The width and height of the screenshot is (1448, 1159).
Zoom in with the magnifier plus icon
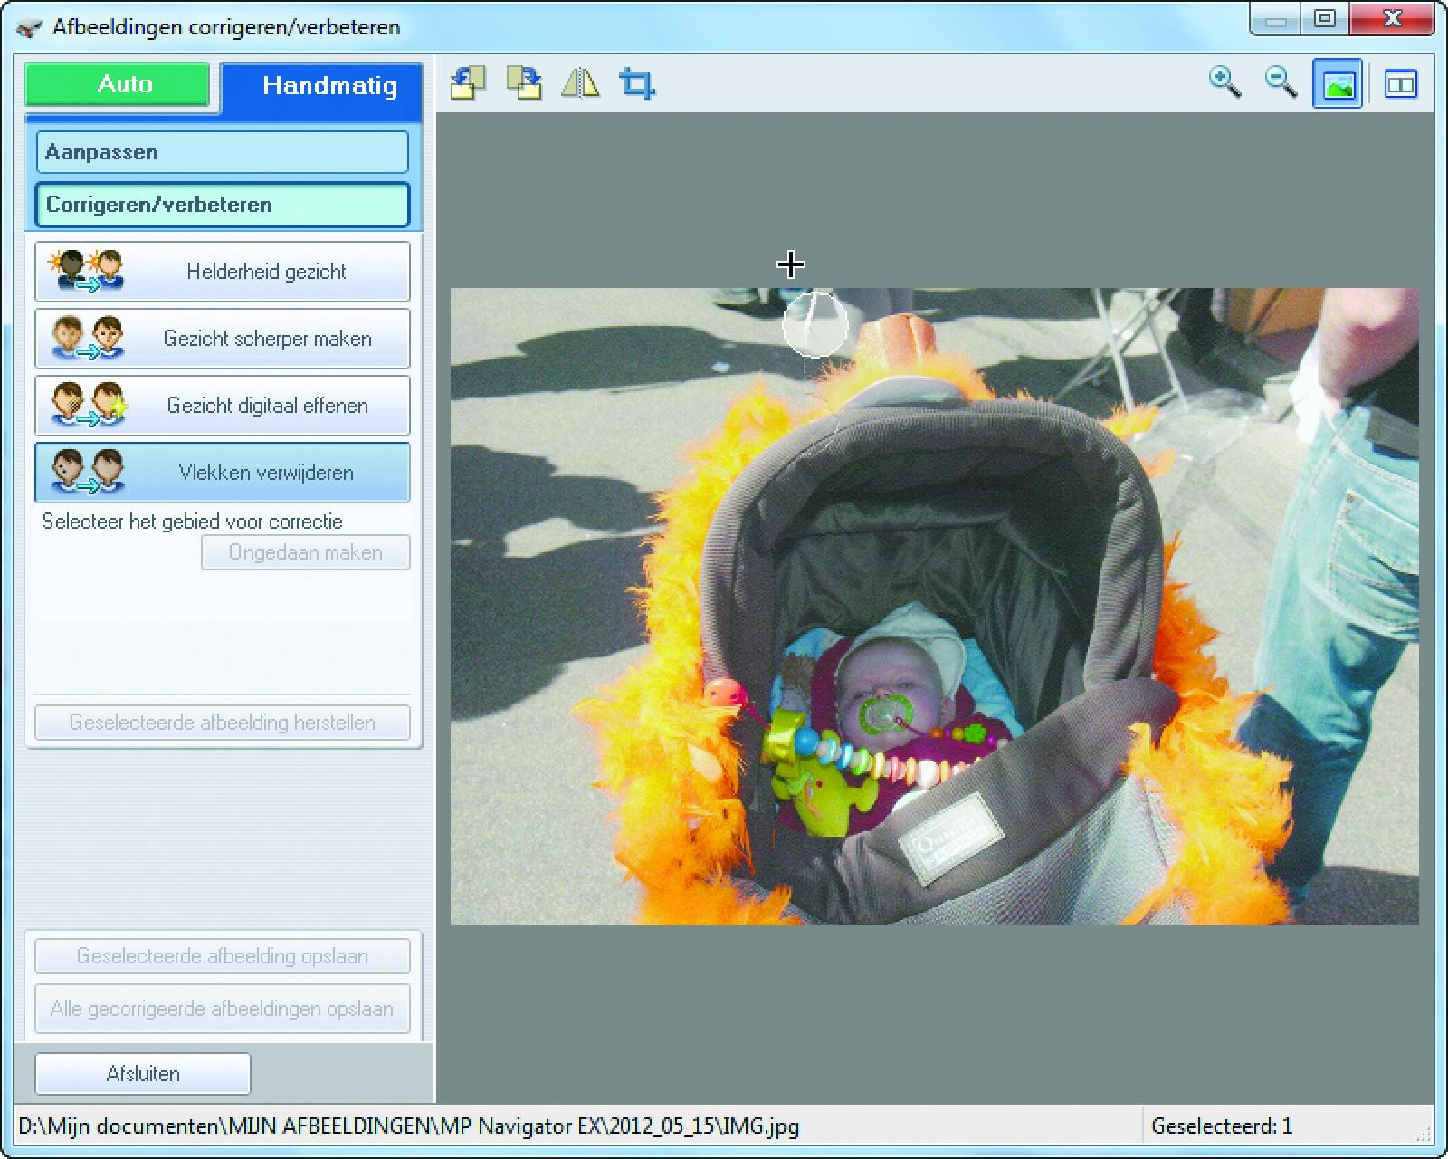click(1224, 82)
